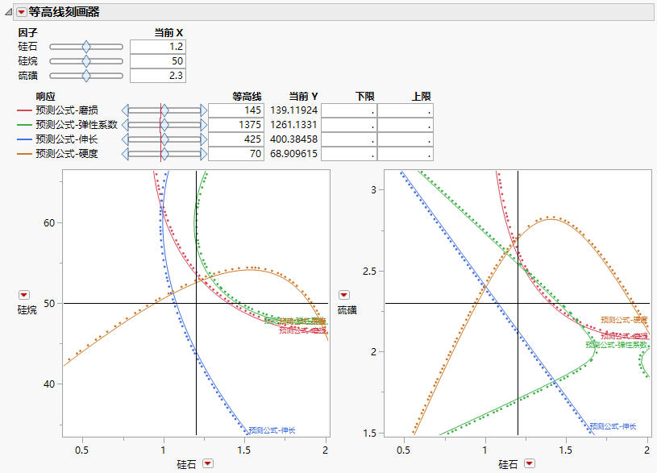
Task: Click right arrow of 弹性系数 contour slider
Action: pos(204,125)
